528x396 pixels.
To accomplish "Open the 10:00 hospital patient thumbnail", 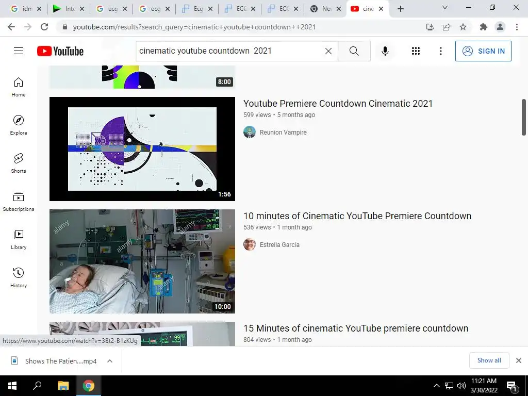I will tap(142, 261).
